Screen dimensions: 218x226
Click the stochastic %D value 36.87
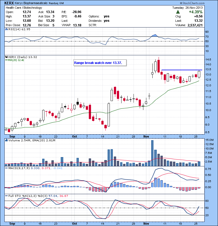click(63, 196)
